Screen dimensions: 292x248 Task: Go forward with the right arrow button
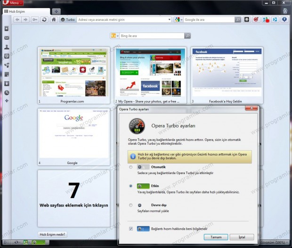click(x=25, y=20)
